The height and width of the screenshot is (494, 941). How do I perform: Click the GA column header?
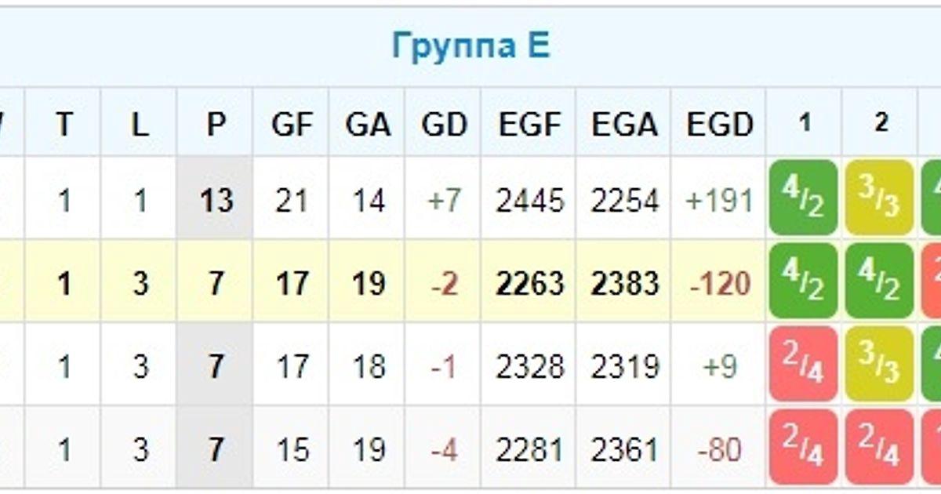367,124
